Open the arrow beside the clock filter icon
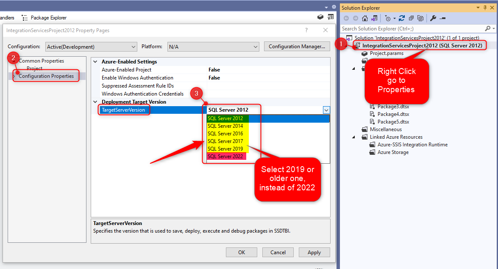The height and width of the screenshot is (269, 498). tap(395, 18)
